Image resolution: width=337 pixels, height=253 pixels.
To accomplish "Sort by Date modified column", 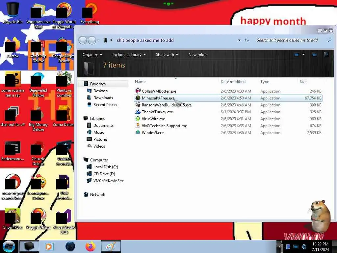I will click(233, 82).
